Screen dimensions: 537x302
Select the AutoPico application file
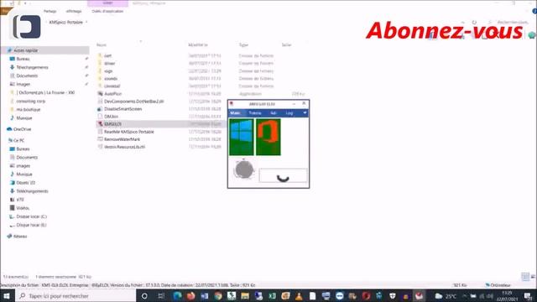coord(112,93)
